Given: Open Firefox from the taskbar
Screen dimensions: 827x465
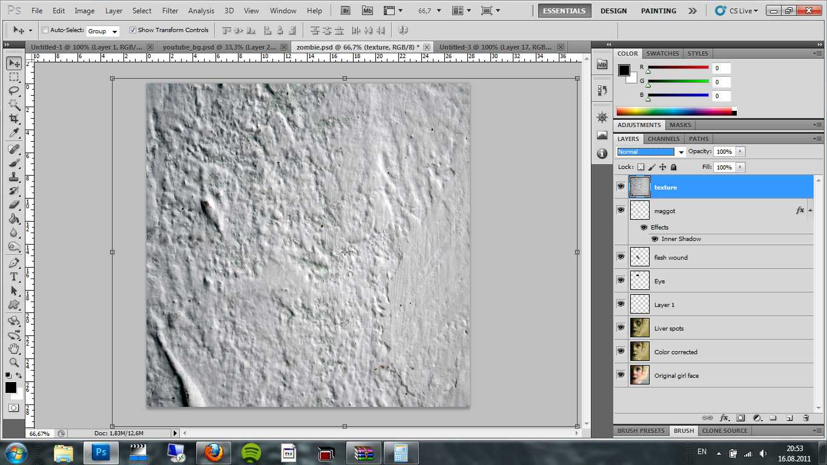Looking at the screenshot, I should pos(213,452).
